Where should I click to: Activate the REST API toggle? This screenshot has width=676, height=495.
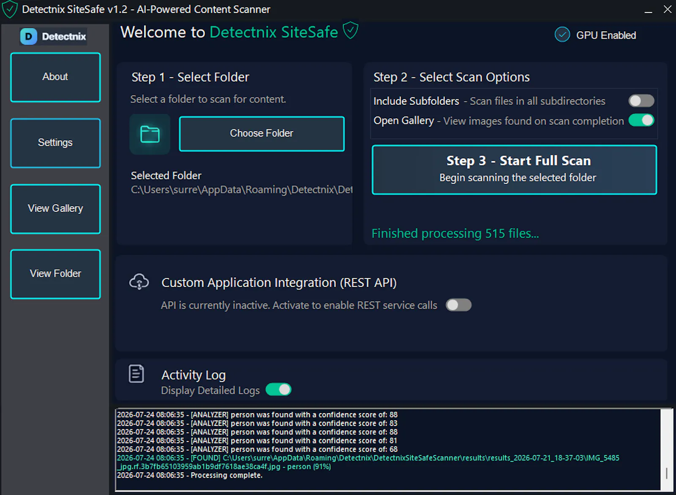pyautogui.click(x=458, y=305)
